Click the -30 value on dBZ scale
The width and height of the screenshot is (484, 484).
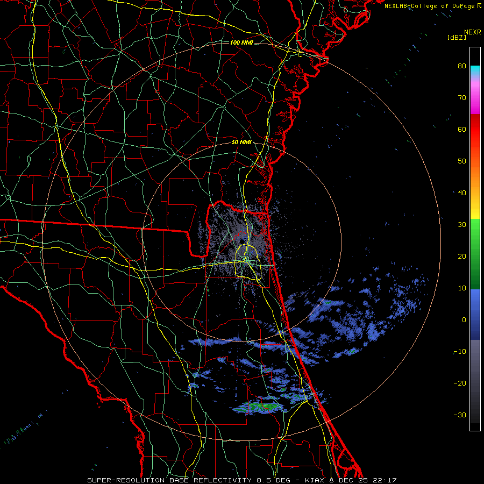click(460, 415)
